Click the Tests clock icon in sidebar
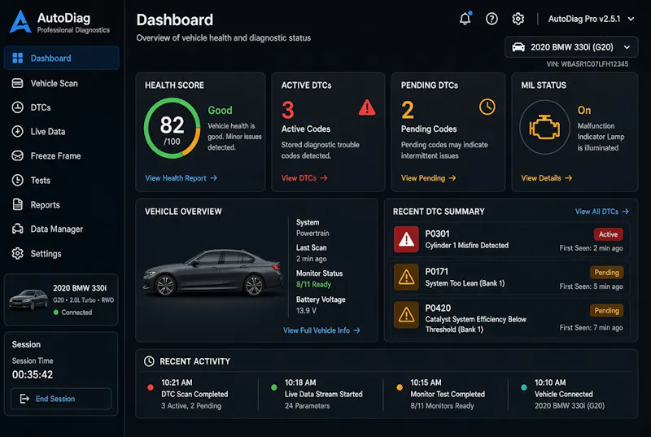The image size is (651, 437). (17, 180)
